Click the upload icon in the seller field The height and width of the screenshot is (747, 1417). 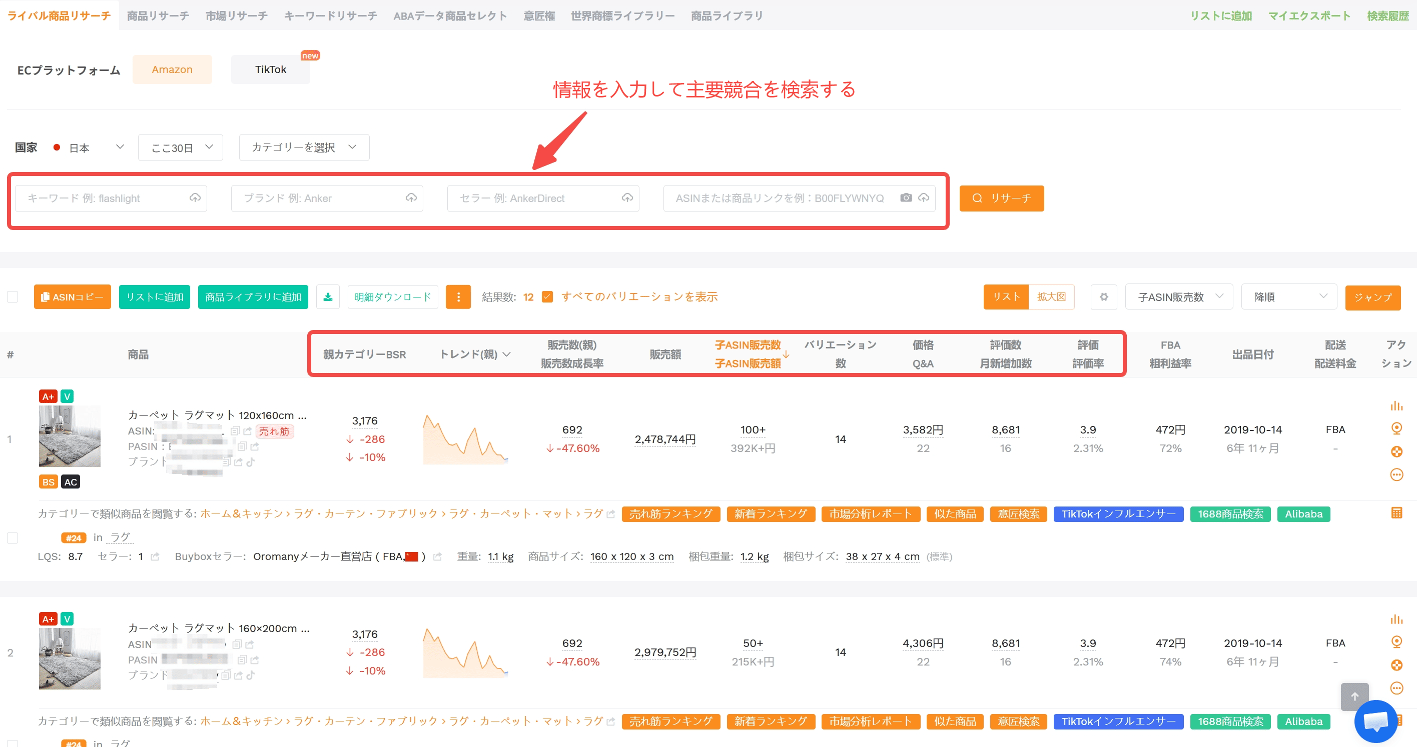(x=627, y=198)
